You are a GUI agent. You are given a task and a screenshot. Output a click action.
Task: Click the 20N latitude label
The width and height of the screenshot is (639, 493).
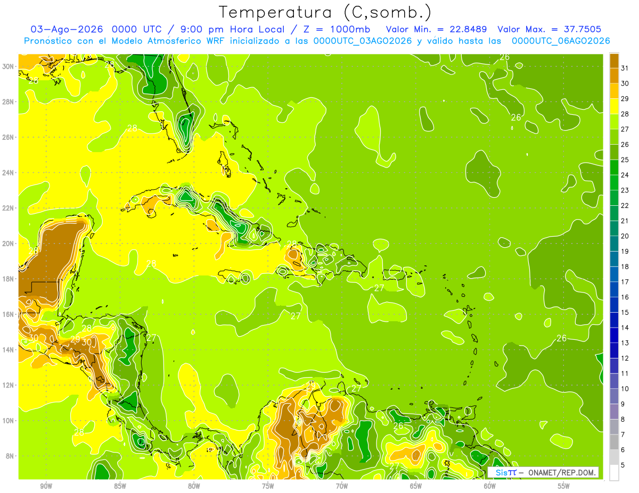click(x=9, y=244)
